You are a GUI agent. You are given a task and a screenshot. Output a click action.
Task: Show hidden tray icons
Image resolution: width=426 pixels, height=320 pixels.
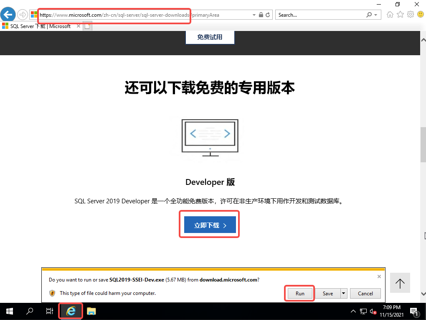point(353,311)
